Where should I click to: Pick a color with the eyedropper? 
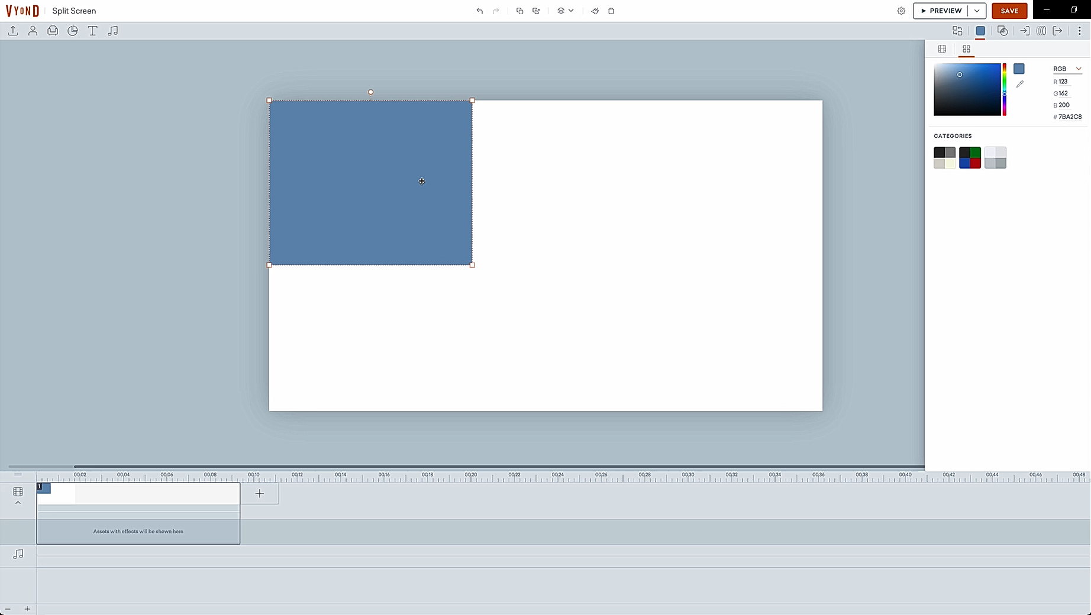[1019, 85]
